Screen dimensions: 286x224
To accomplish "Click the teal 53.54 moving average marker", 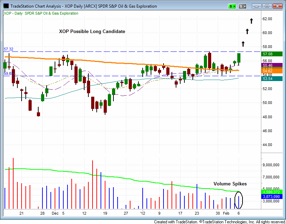I will tap(272, 79).
